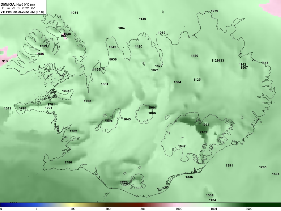Click the map value 1455

pos(96,69)
